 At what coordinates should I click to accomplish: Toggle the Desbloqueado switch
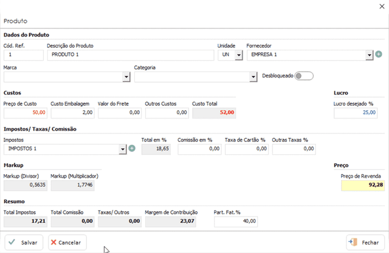click(304, 76)
